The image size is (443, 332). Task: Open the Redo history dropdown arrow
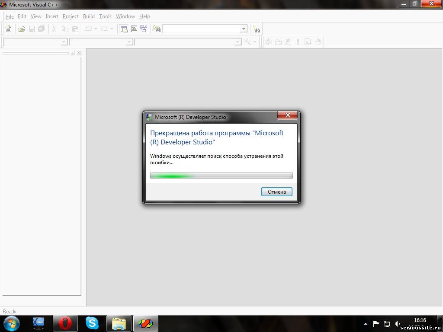pyautogui.click(x=112, y=29)
